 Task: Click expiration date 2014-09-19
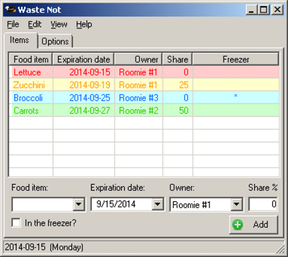(90, 85)
